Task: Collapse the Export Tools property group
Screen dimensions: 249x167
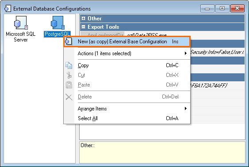Action: tap(84, 27)
